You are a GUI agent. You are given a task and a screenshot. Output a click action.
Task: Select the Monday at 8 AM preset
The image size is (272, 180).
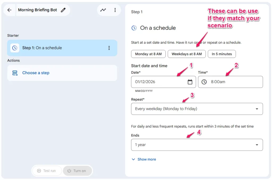(148, 54)
